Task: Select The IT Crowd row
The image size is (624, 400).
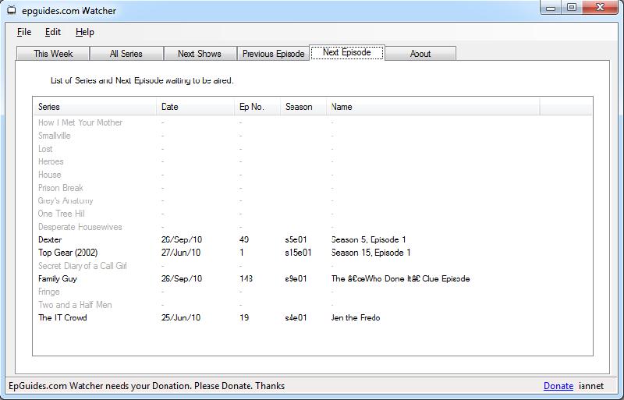Action: (x=313, y=317)
